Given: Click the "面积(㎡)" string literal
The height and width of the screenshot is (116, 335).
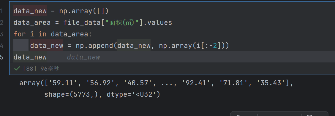Looking at the screenshot, I should pos(122,22).
